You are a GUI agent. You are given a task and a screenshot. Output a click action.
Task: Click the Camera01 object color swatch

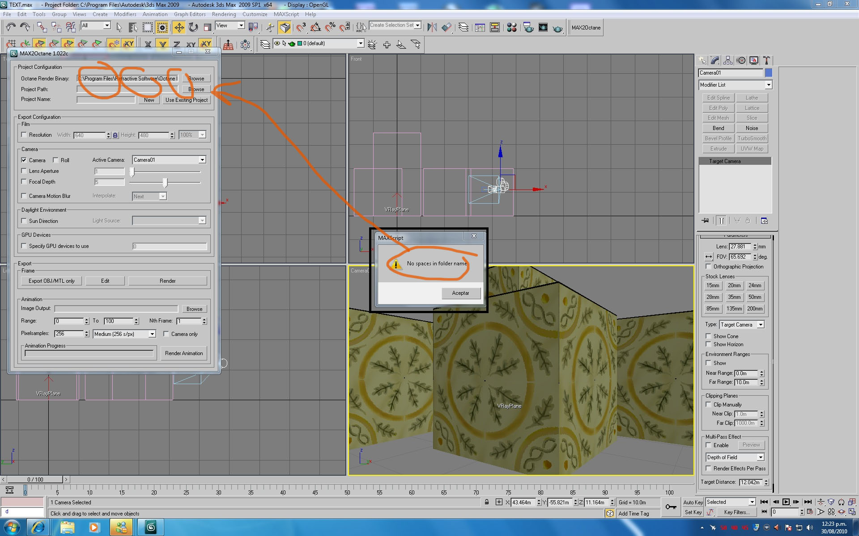(x=768, y=73)
